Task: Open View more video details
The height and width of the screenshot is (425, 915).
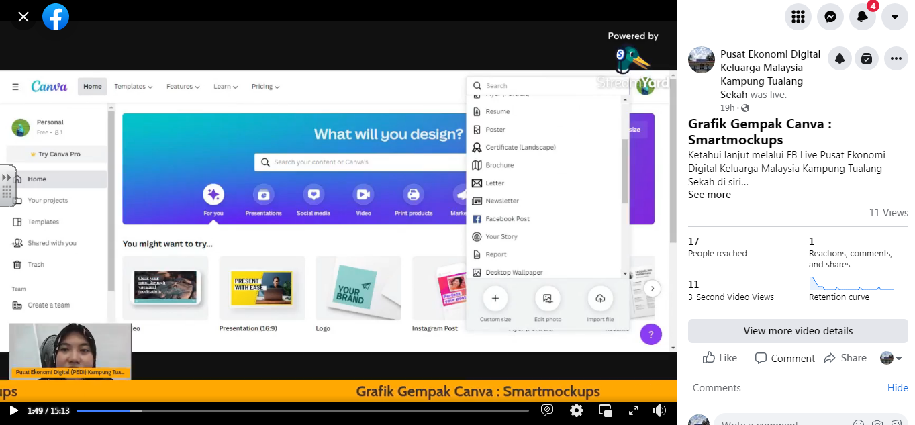Action: pos(798,331)
